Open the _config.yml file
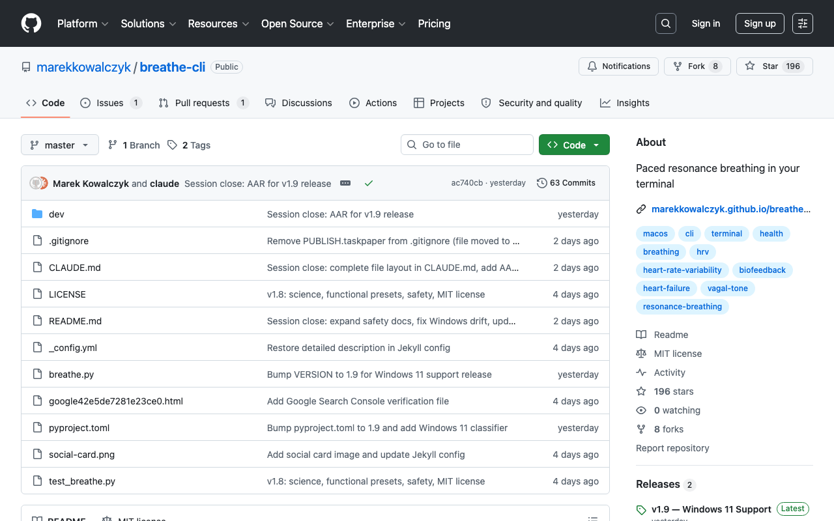 pos(73,348)
